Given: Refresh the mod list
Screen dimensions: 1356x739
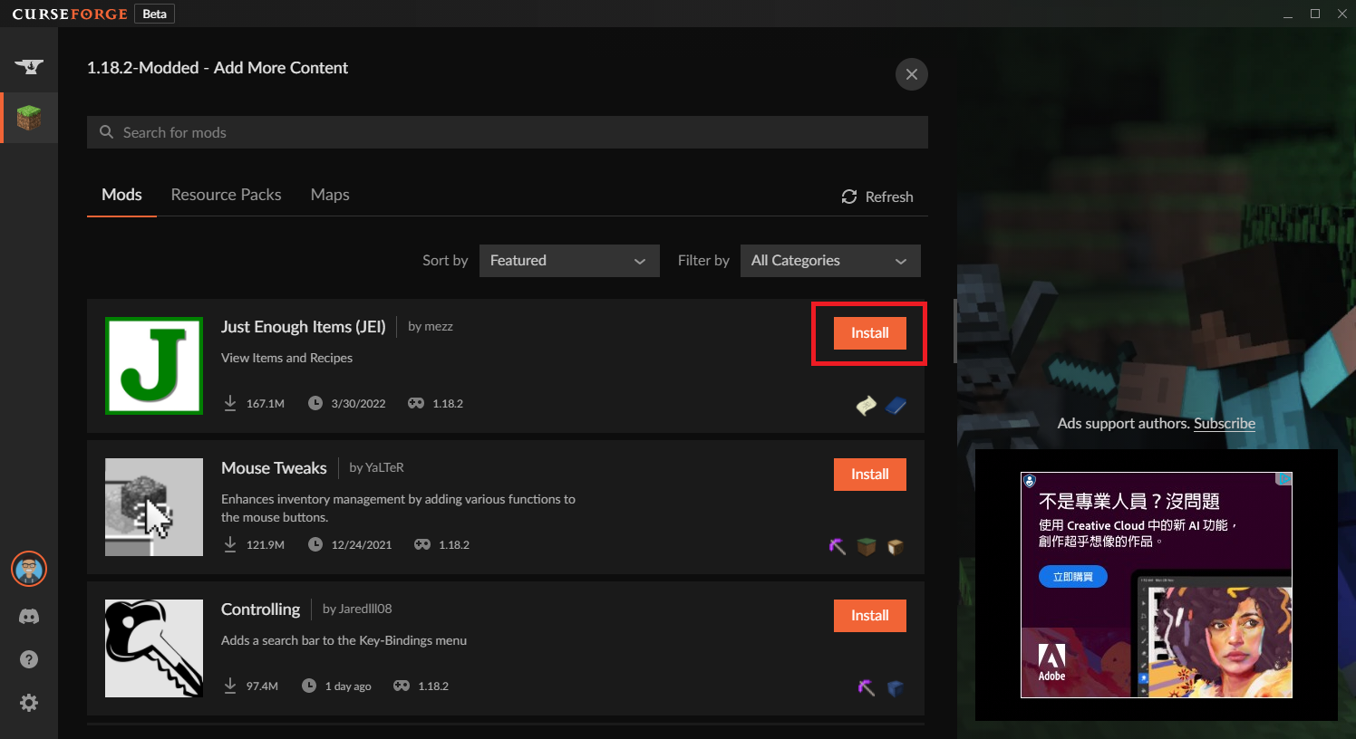Looking at the screenshot, I should click(877, 197).
